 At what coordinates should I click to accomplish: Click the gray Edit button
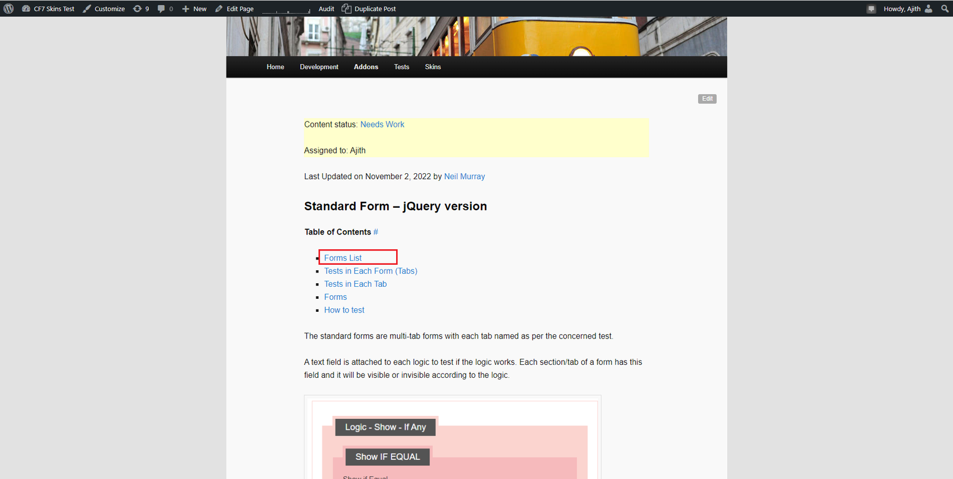(x=707, y=99)
